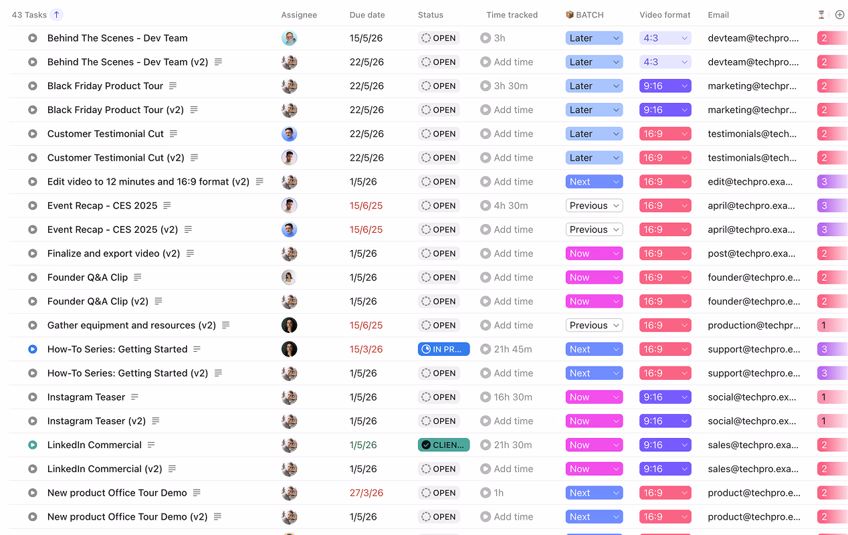Open description icon for Instagram Teaser
Image resolution: width=848 pixels, height=535 pixels.
tap(134, 397)
